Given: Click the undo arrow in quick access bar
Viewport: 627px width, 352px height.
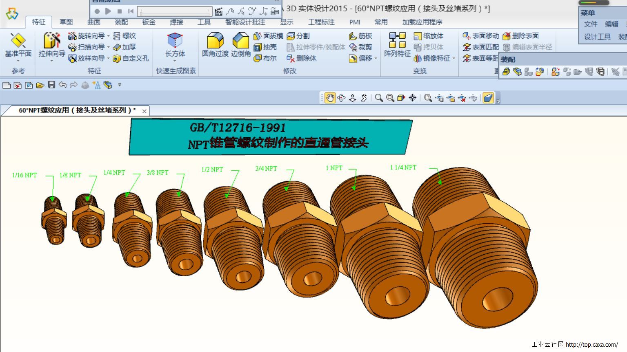Looking at the screenshot, I should (62, 85).
